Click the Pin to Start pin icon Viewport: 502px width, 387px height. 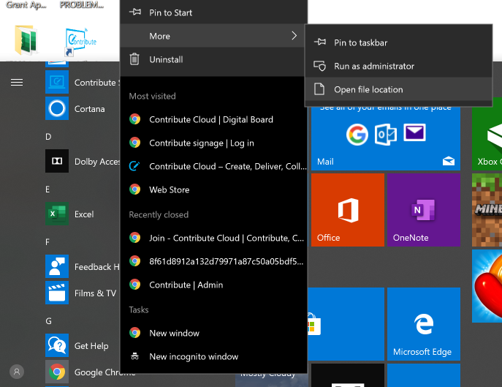134,12
